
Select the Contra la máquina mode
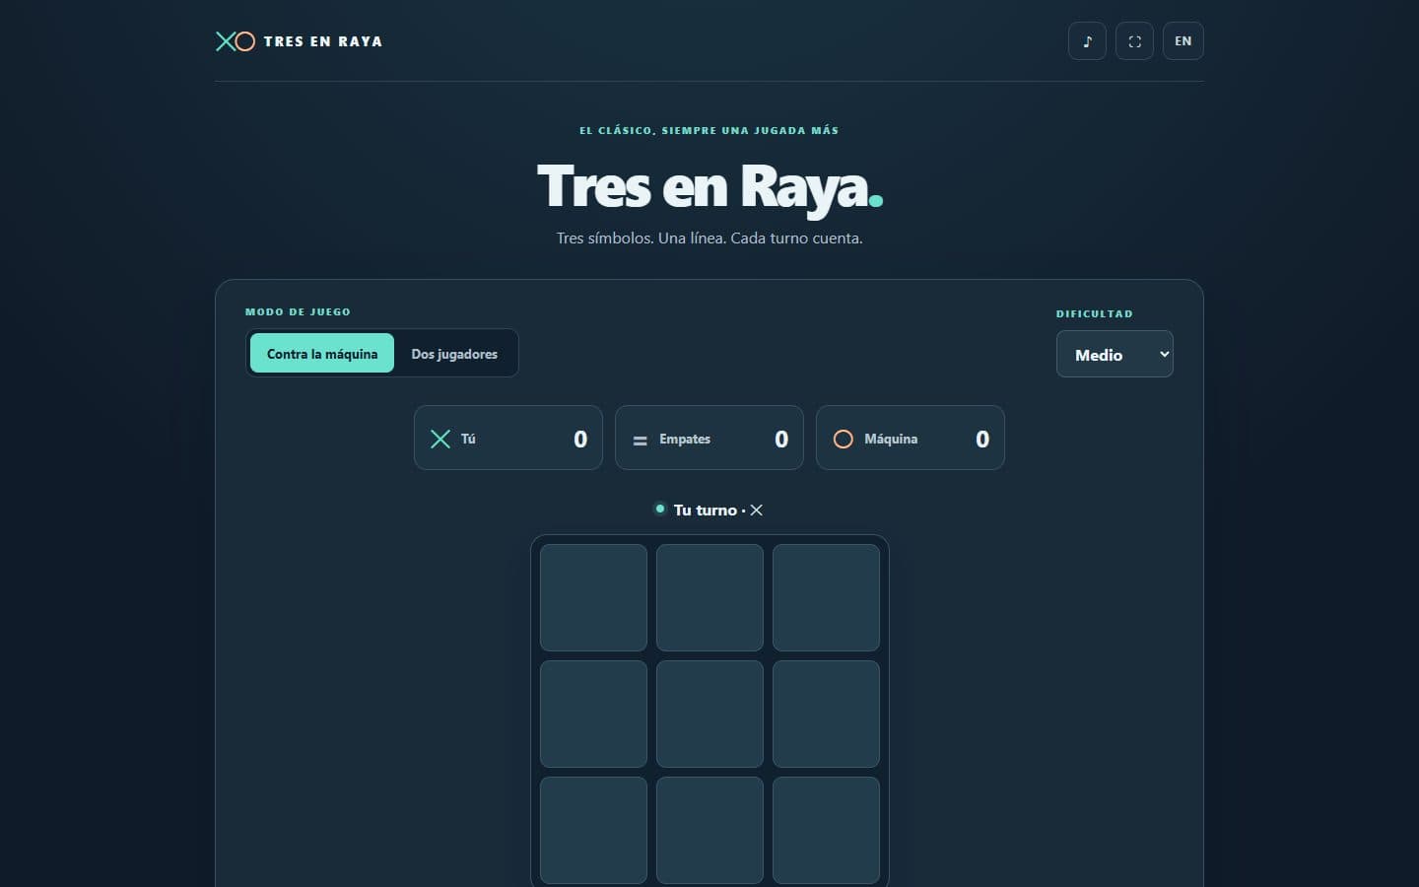322,354
